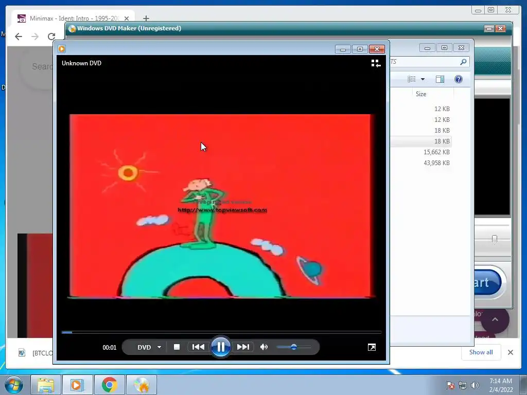Click the playback seek bar

point(221,332)
